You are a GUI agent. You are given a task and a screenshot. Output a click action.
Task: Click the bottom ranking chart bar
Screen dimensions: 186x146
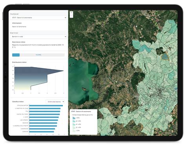click(42, 132)
